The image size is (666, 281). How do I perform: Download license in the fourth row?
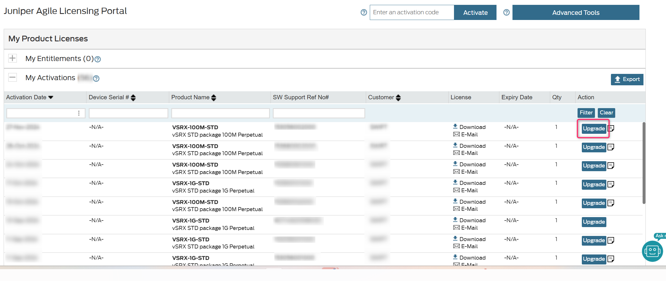coord(469,183)
